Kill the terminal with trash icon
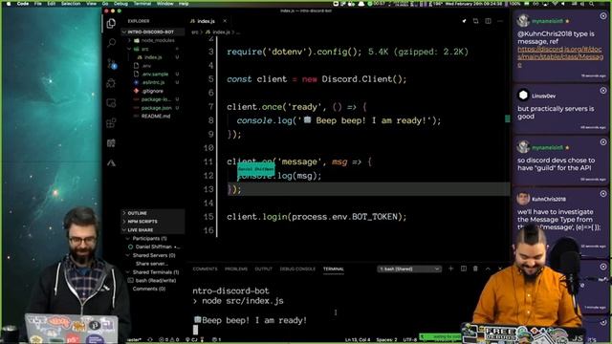The height and width of the screenshot is (344, 612). pos(475,269)
